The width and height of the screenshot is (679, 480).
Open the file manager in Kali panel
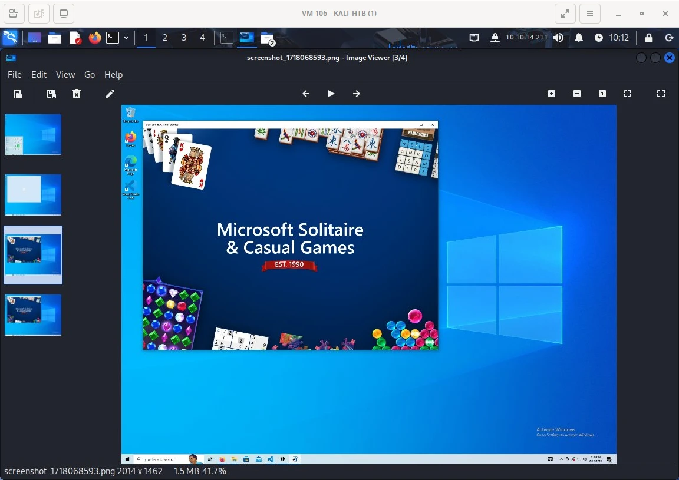tap(55, 38)
